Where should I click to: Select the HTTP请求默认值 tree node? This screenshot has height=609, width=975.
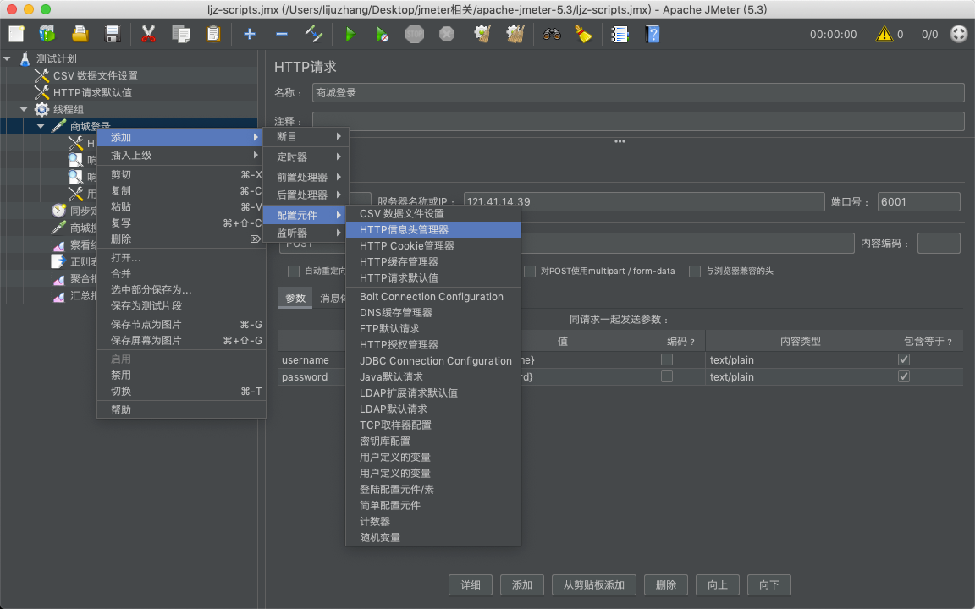(92, 92)
